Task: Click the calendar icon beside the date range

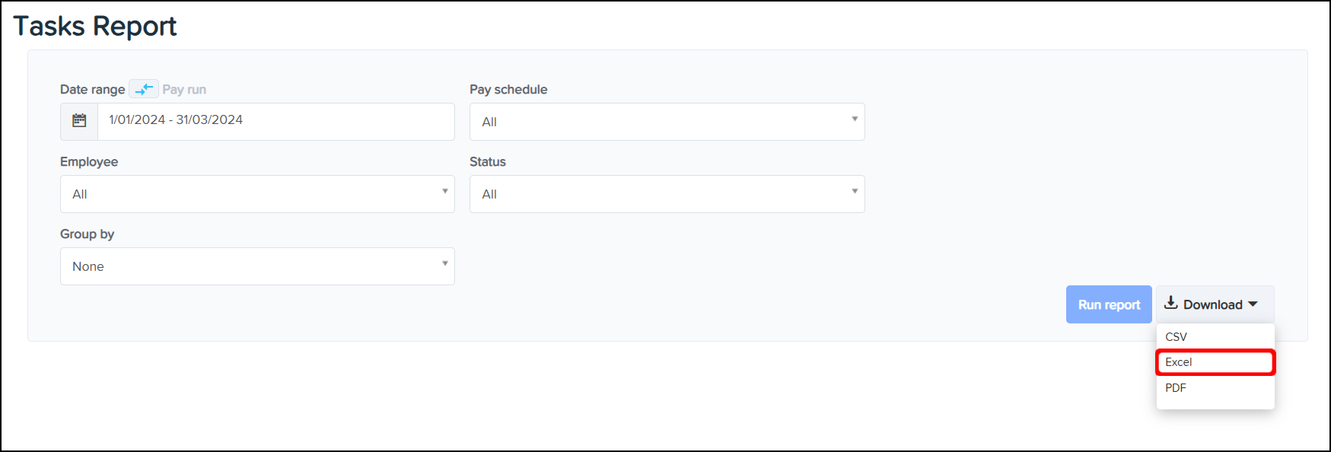Action: [x=79, y=121]
